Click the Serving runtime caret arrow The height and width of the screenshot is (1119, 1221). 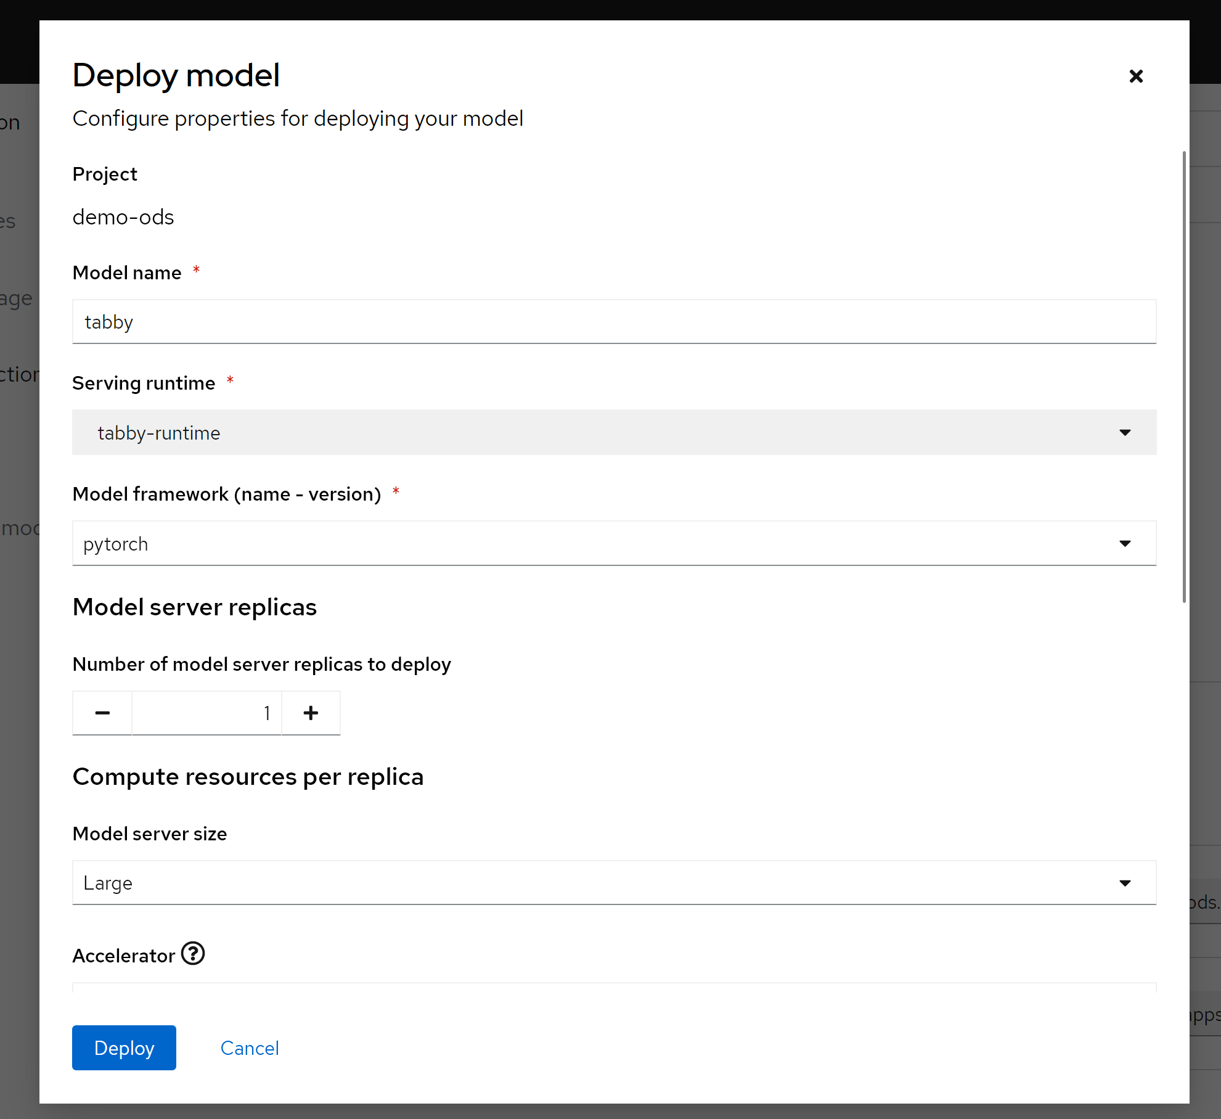[1125, 433]
